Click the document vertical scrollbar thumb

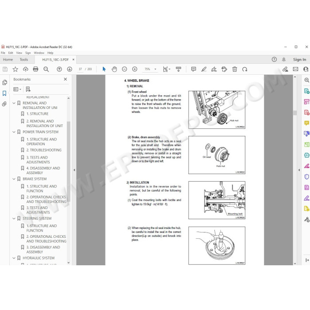[x=295, y=113]
